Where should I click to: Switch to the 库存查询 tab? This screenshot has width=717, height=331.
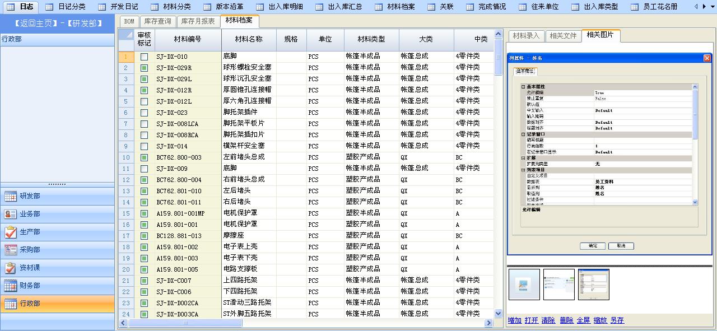coord(157,21)
